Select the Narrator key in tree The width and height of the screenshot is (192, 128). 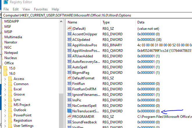coord(11,42)
